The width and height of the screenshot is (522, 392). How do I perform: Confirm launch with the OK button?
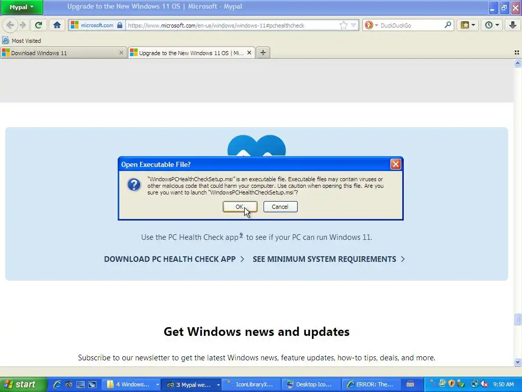(240, 207)
